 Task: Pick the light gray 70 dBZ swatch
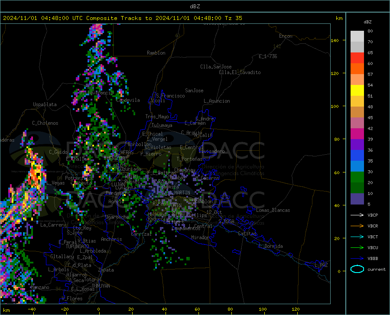click(x=357, y=36)
